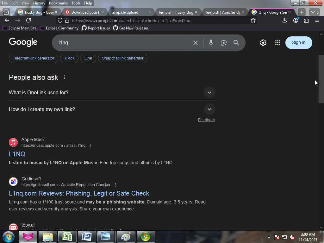This screenshot has width=324, height=243.
Task: Switch to the Temp.sh Apache_Op tab
Action: (222, 12)
